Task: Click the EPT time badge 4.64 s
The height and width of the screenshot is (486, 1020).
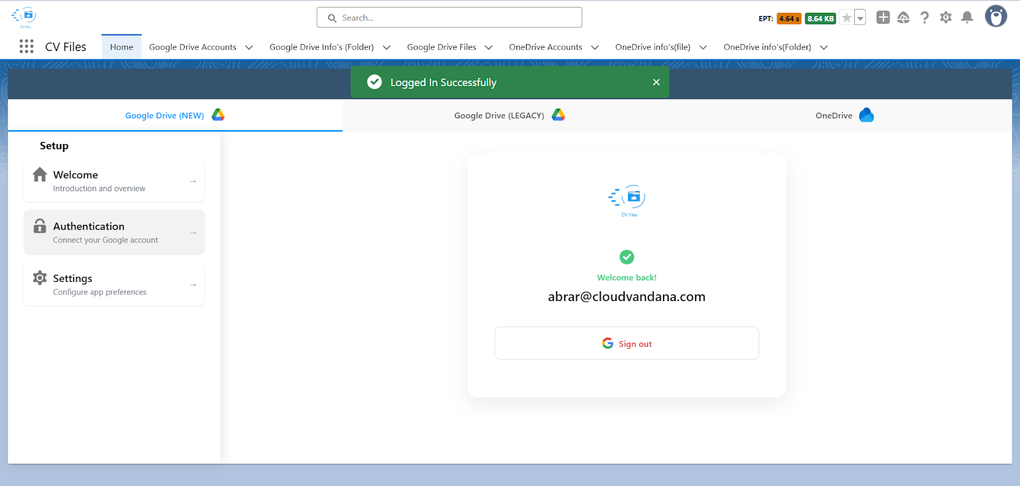Action: tap(789, 18)
